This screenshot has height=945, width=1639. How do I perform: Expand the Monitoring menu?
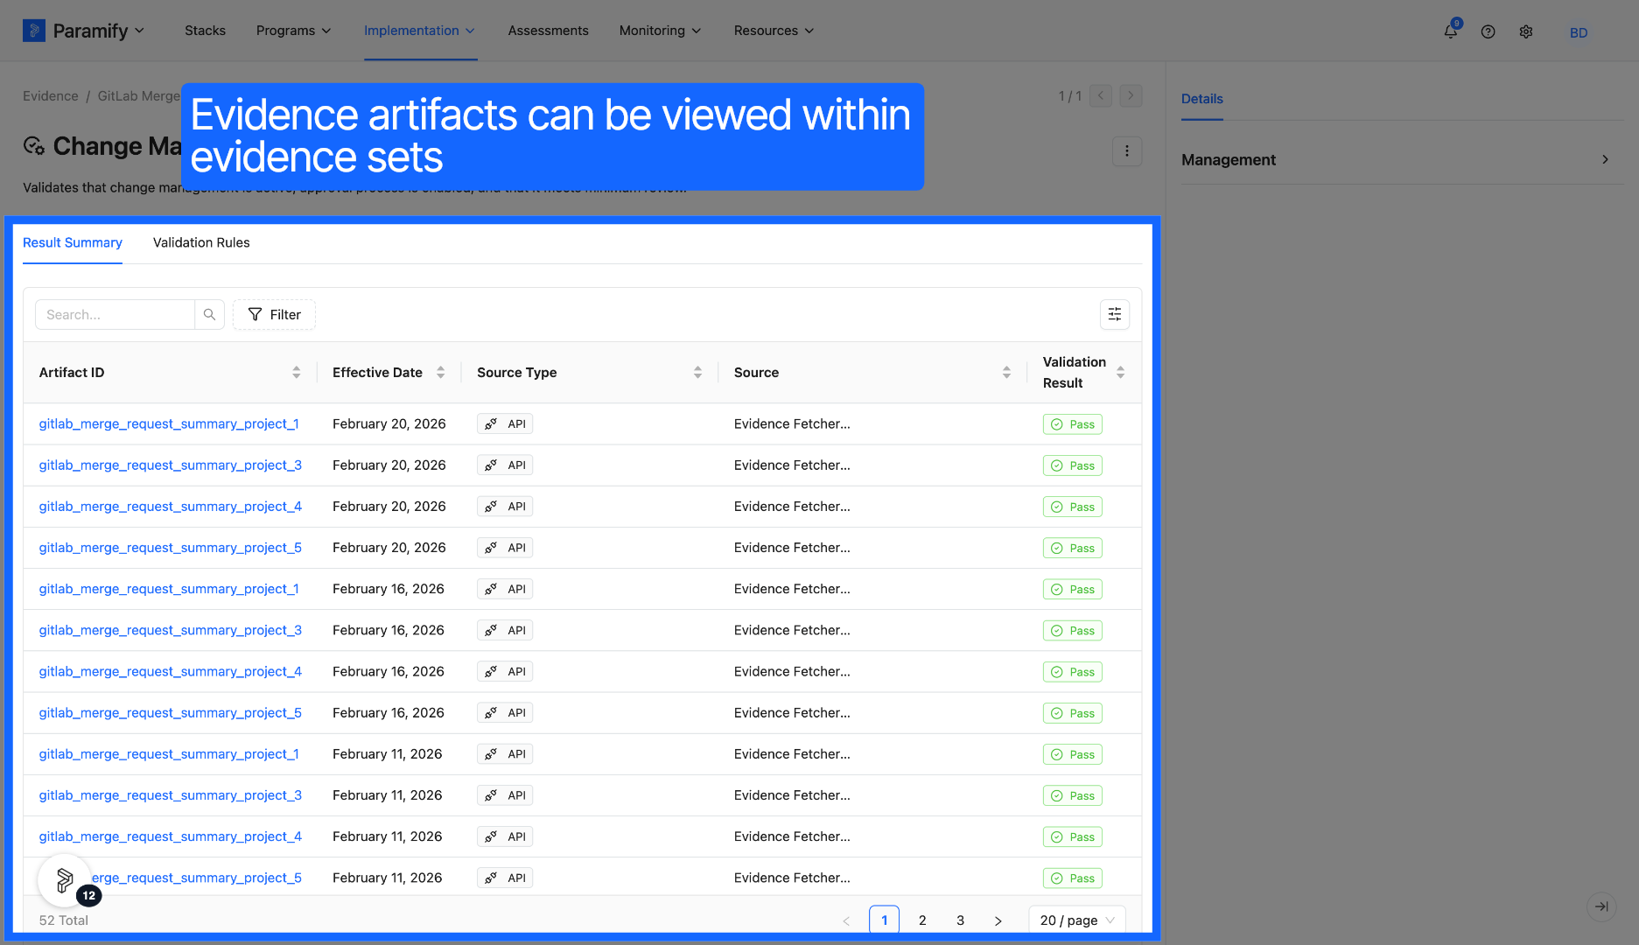pos(661,31)
